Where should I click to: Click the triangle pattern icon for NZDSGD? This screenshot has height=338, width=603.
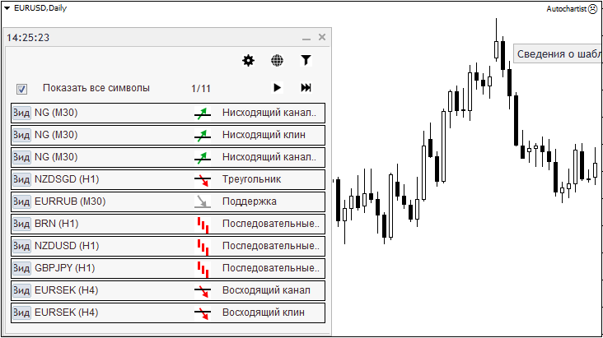click(203, 179)
